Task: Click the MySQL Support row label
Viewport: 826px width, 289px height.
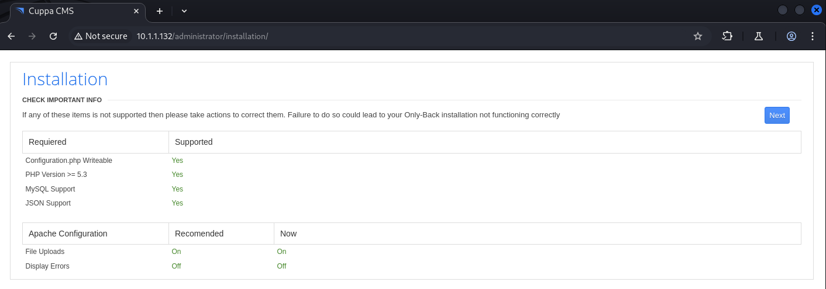Action: [50, 189]
